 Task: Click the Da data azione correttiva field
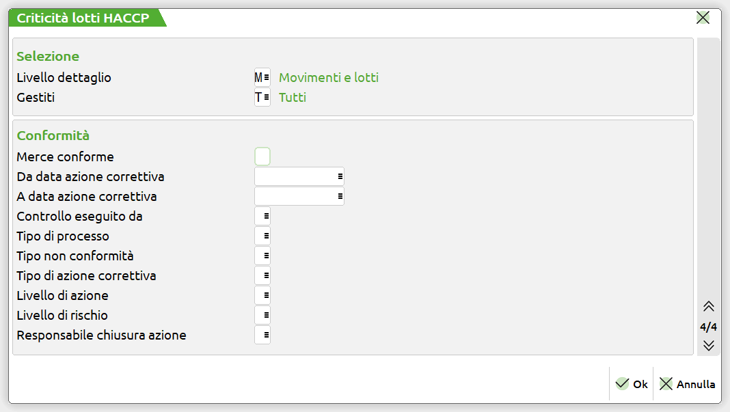tap(295, 177)
